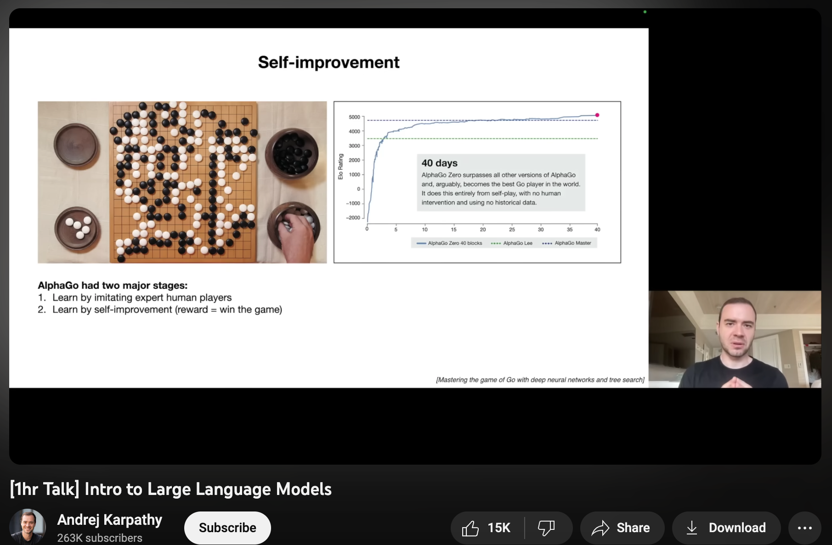Click the Elo rating chart in slide
The image size is (832, 545).
477,182
